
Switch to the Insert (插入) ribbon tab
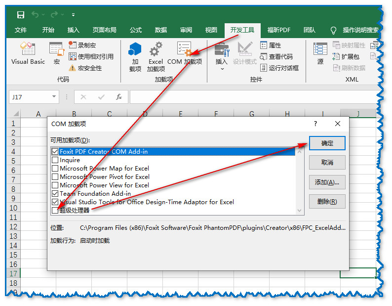(73, 30)
